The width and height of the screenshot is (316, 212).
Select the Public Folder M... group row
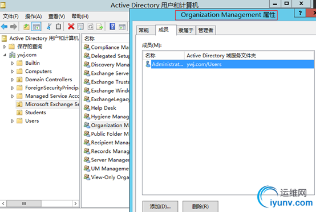pyautogui.click(x=106, y=134)
